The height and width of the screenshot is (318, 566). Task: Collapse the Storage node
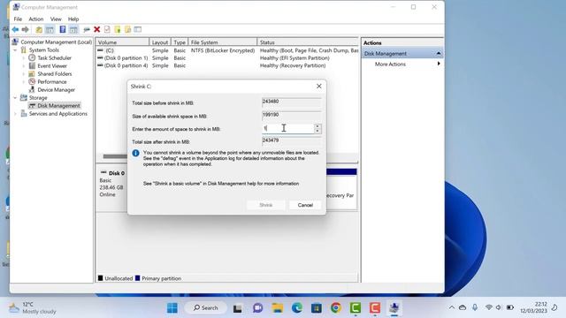(15, 98)
